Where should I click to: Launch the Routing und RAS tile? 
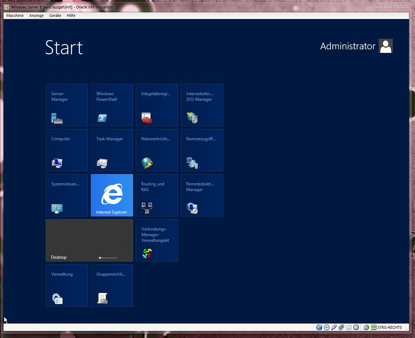pyautogui.click(x=157, y=195)
